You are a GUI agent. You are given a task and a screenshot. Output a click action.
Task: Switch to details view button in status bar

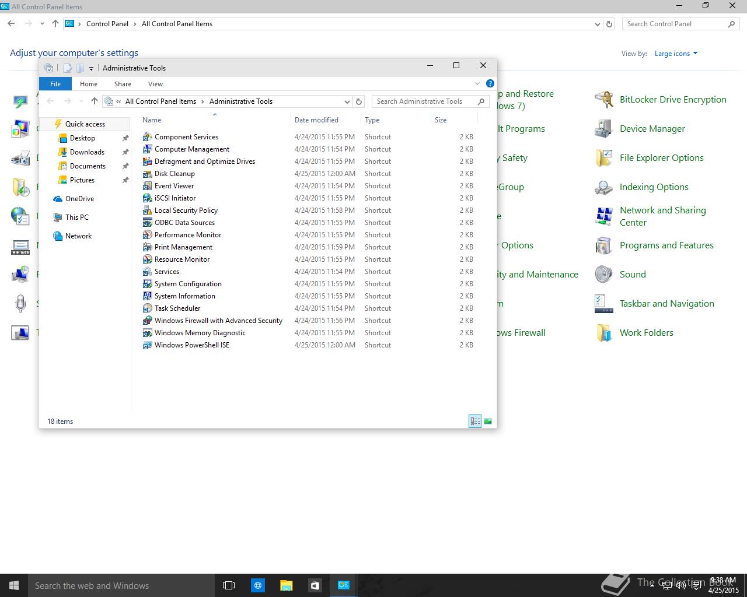click(475, 421)
